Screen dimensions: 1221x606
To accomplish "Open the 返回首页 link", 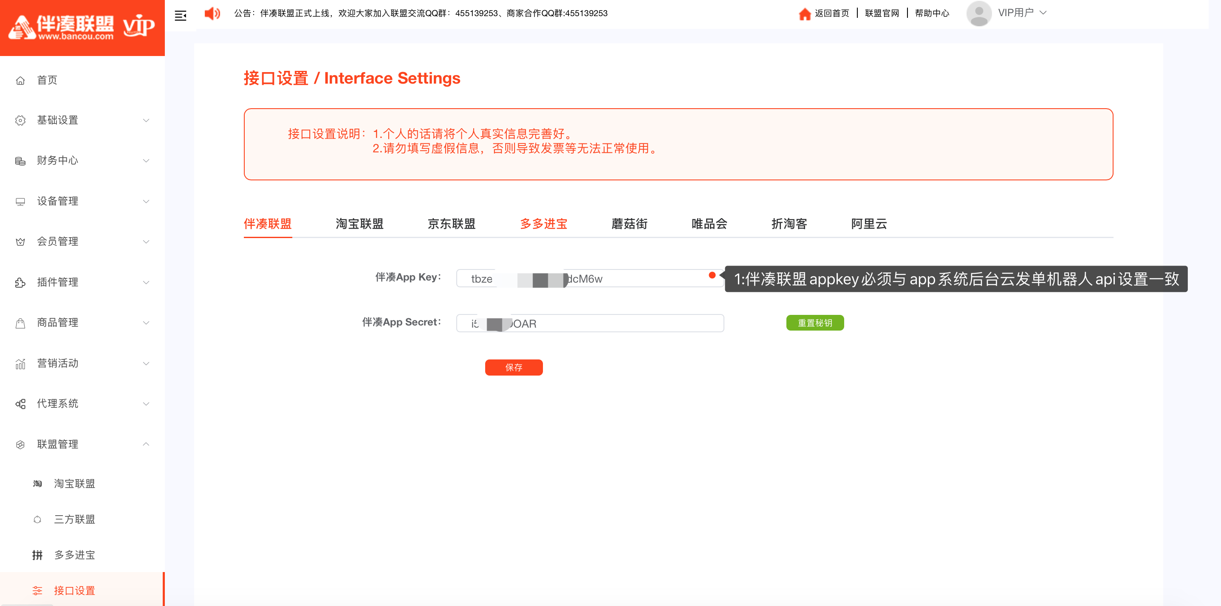I will 832,13.
